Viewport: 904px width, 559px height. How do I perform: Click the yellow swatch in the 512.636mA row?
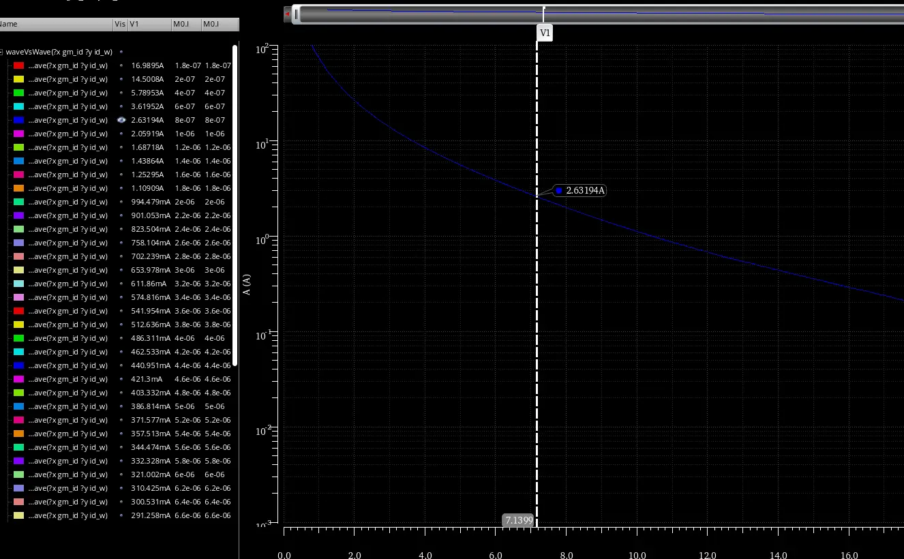[19, 324]
